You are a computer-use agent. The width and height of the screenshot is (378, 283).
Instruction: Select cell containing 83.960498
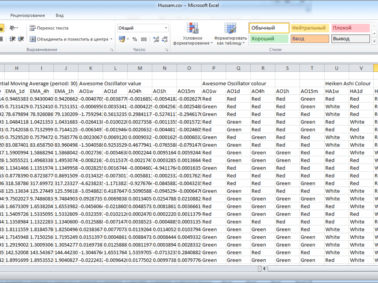pyautogui.click(x=66, y=145)
